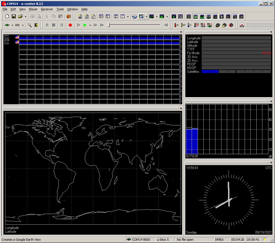Open the COM port connection dropdown arrow
Image resolution: width=275 pixels, height=243 pixels.
pyautogui.click(x=12, y=25)
